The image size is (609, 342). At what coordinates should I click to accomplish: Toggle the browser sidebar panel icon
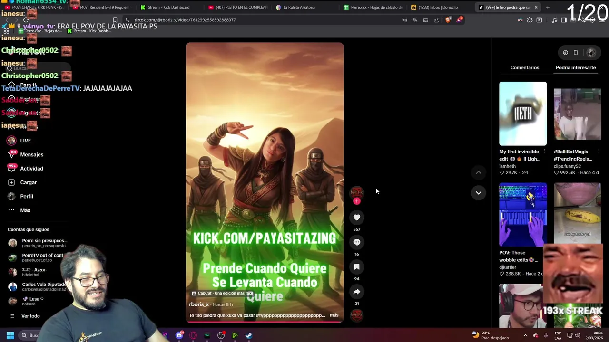pyautogui.click(x=564, y=20)
